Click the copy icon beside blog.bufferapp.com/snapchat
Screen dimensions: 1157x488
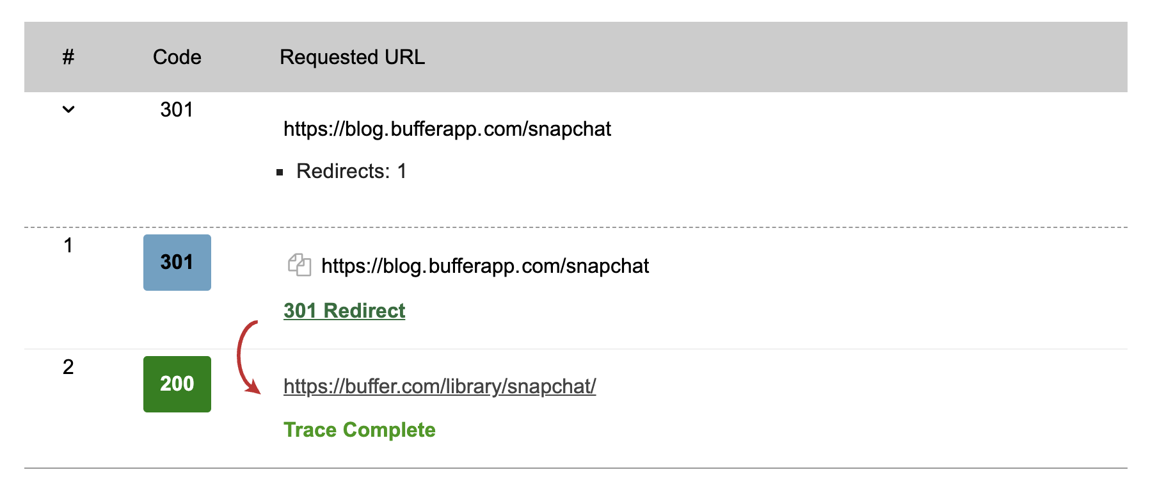[299, 265]
